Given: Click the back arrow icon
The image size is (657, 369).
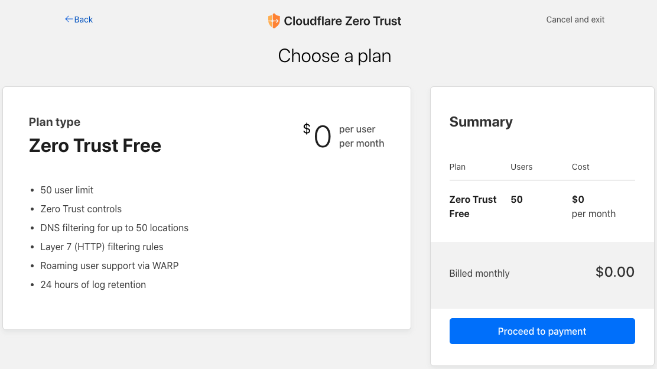Looking at the screenshot, I should coord(69,20).
